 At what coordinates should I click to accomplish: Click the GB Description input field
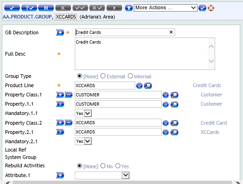pos(125,32)
